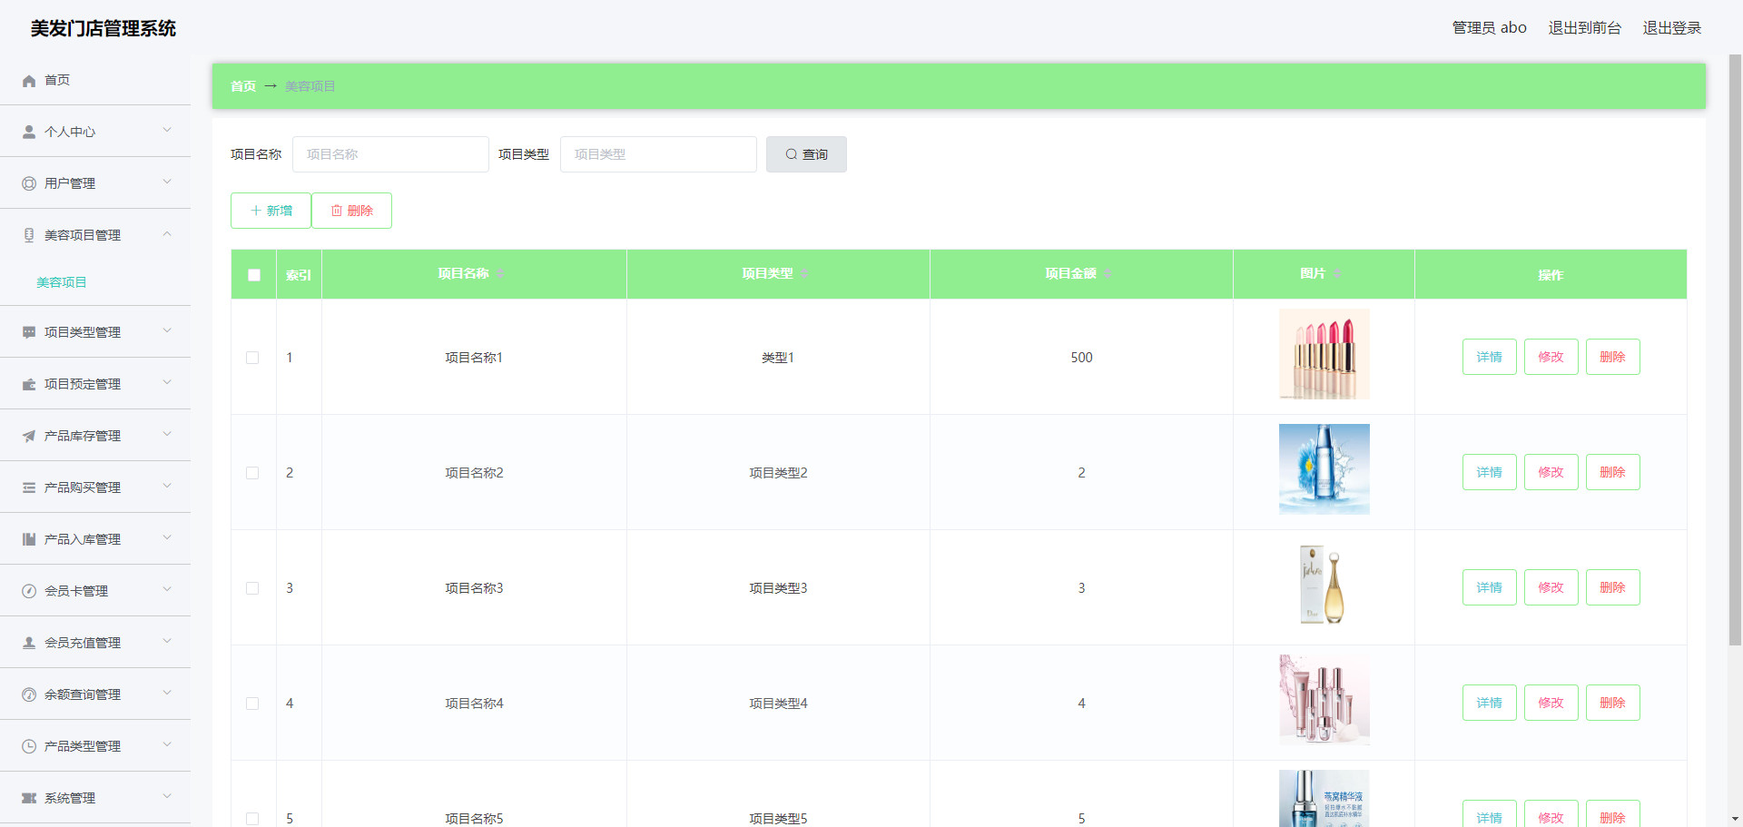The width and height of the screenshot is (1743, 827).
Task: Click the 项目类型管理 chat icon
Action: [29, 332]
